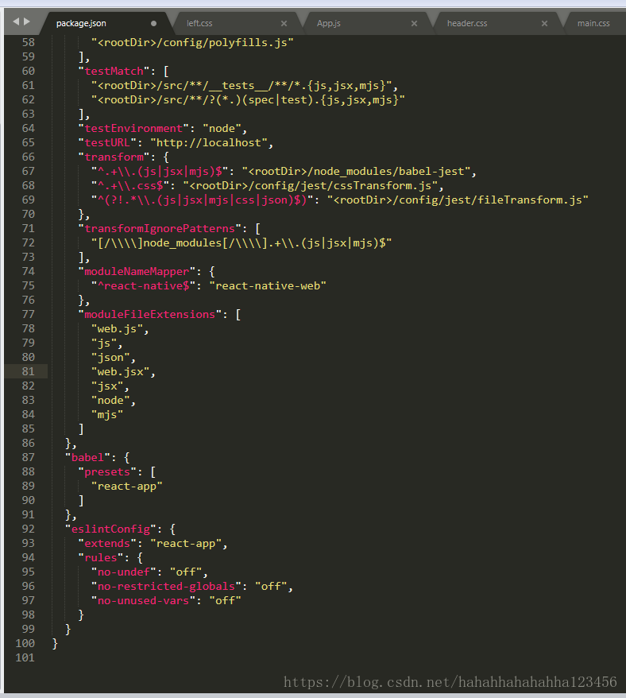626x698 pixels.
Task: Click the "testMatch" key
Action: pyautogui.click(x=114, y=72)
